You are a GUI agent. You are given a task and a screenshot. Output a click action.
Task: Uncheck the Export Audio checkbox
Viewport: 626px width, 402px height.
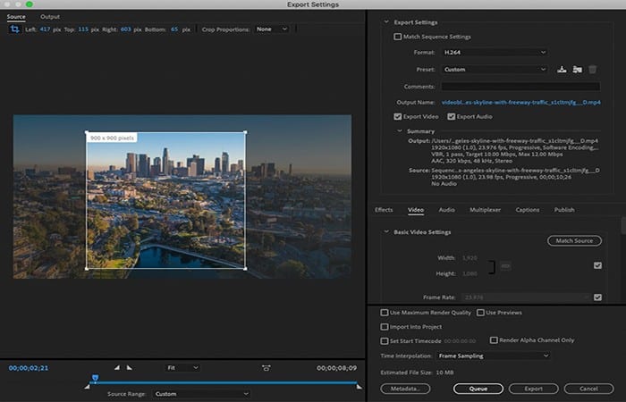click(x=451, y=116)
